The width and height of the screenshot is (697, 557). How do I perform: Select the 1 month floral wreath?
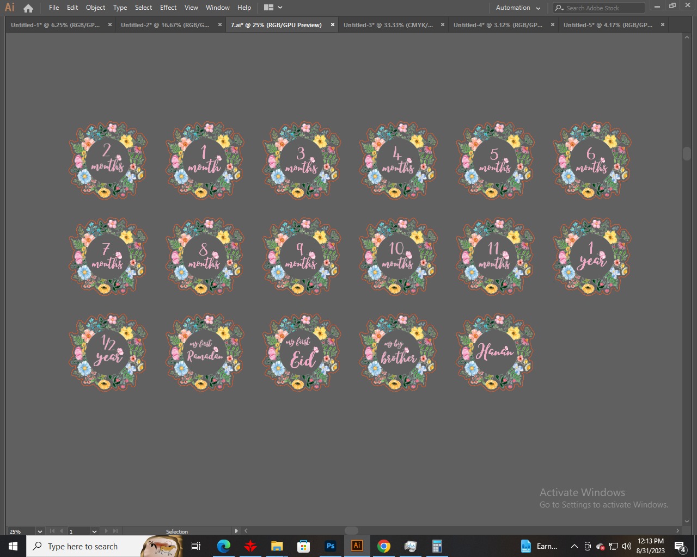pyautogui.click(x=205, y=160)
